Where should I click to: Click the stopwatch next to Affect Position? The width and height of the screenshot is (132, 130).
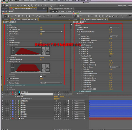click(x=84, y=63)
